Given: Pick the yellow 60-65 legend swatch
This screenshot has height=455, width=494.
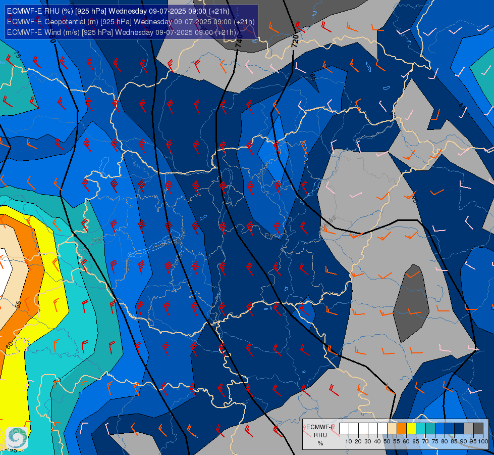Looking at the screenshot, I should click(411, 429).
